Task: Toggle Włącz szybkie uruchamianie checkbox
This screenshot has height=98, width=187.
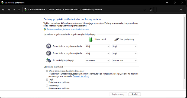Action: tap(47, 71)
